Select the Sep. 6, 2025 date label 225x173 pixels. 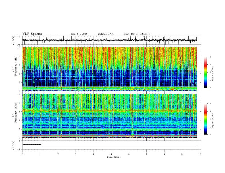pyautogui.click(x=79, y=34)
